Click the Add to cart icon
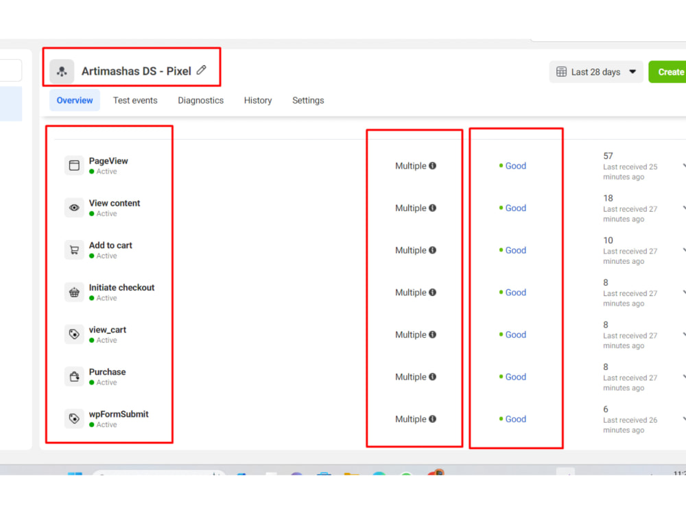 (74, 250)
